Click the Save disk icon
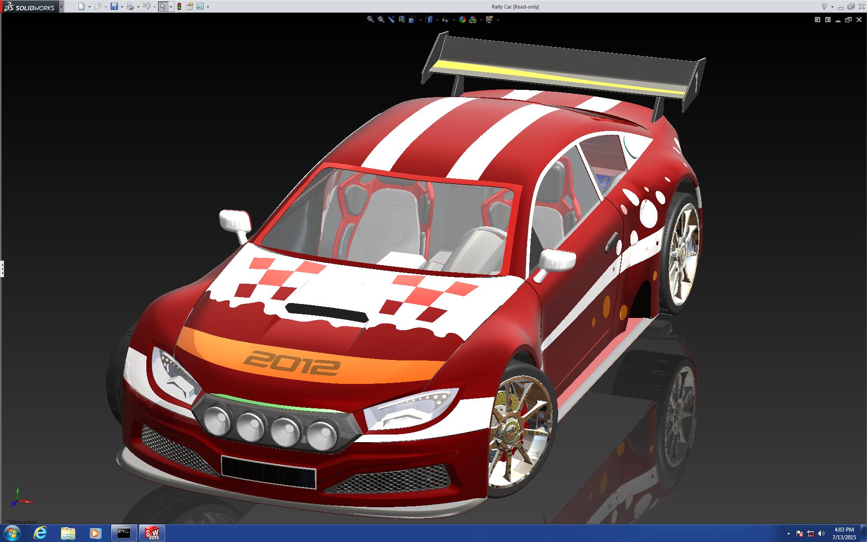 click(x=114, y=6)
